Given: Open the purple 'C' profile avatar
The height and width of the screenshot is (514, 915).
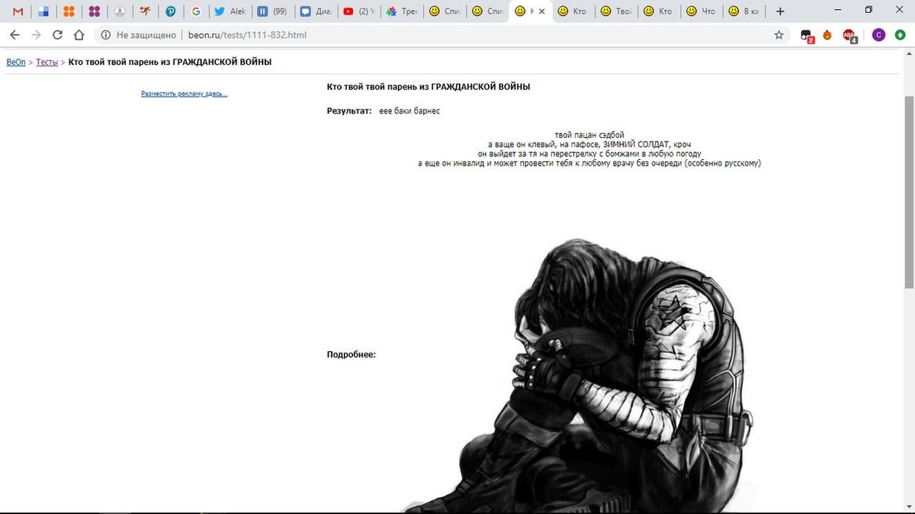Looking at the screenshot, I should point(878,35).
